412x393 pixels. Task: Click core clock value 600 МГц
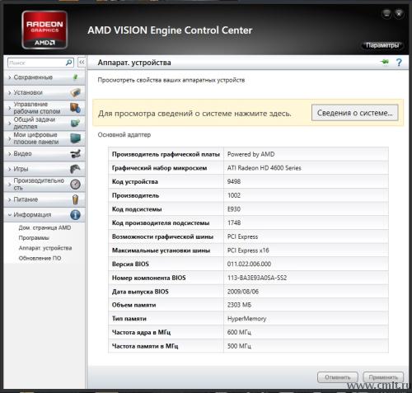coord(239,332)
